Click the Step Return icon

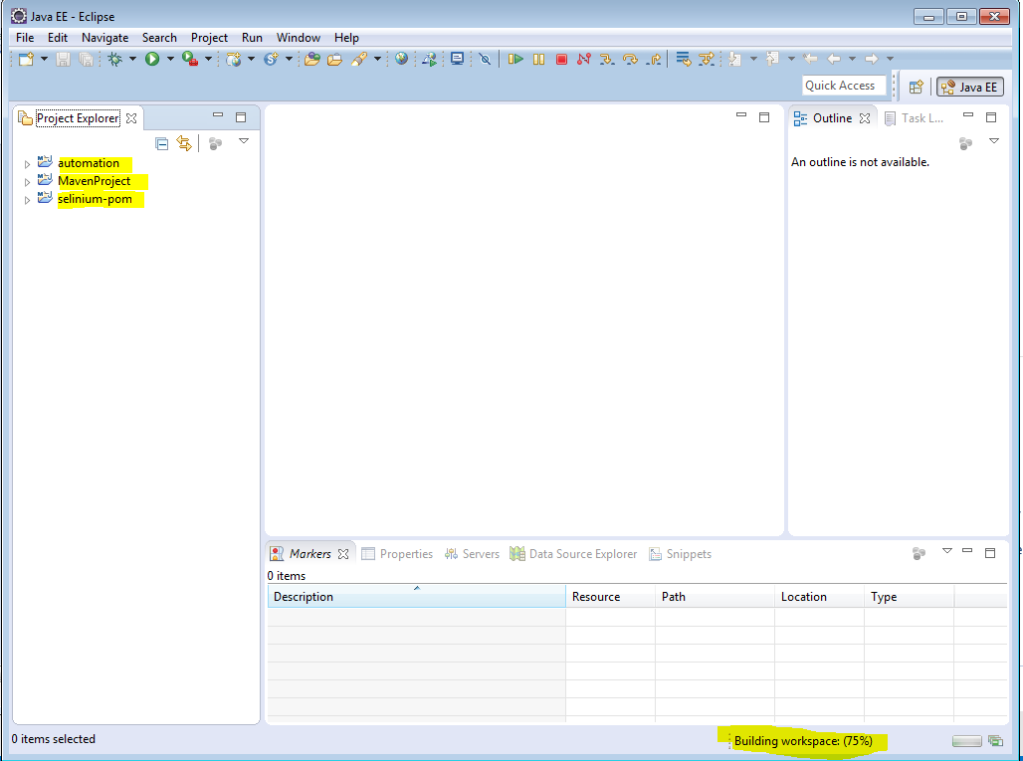tap(653, 60)
